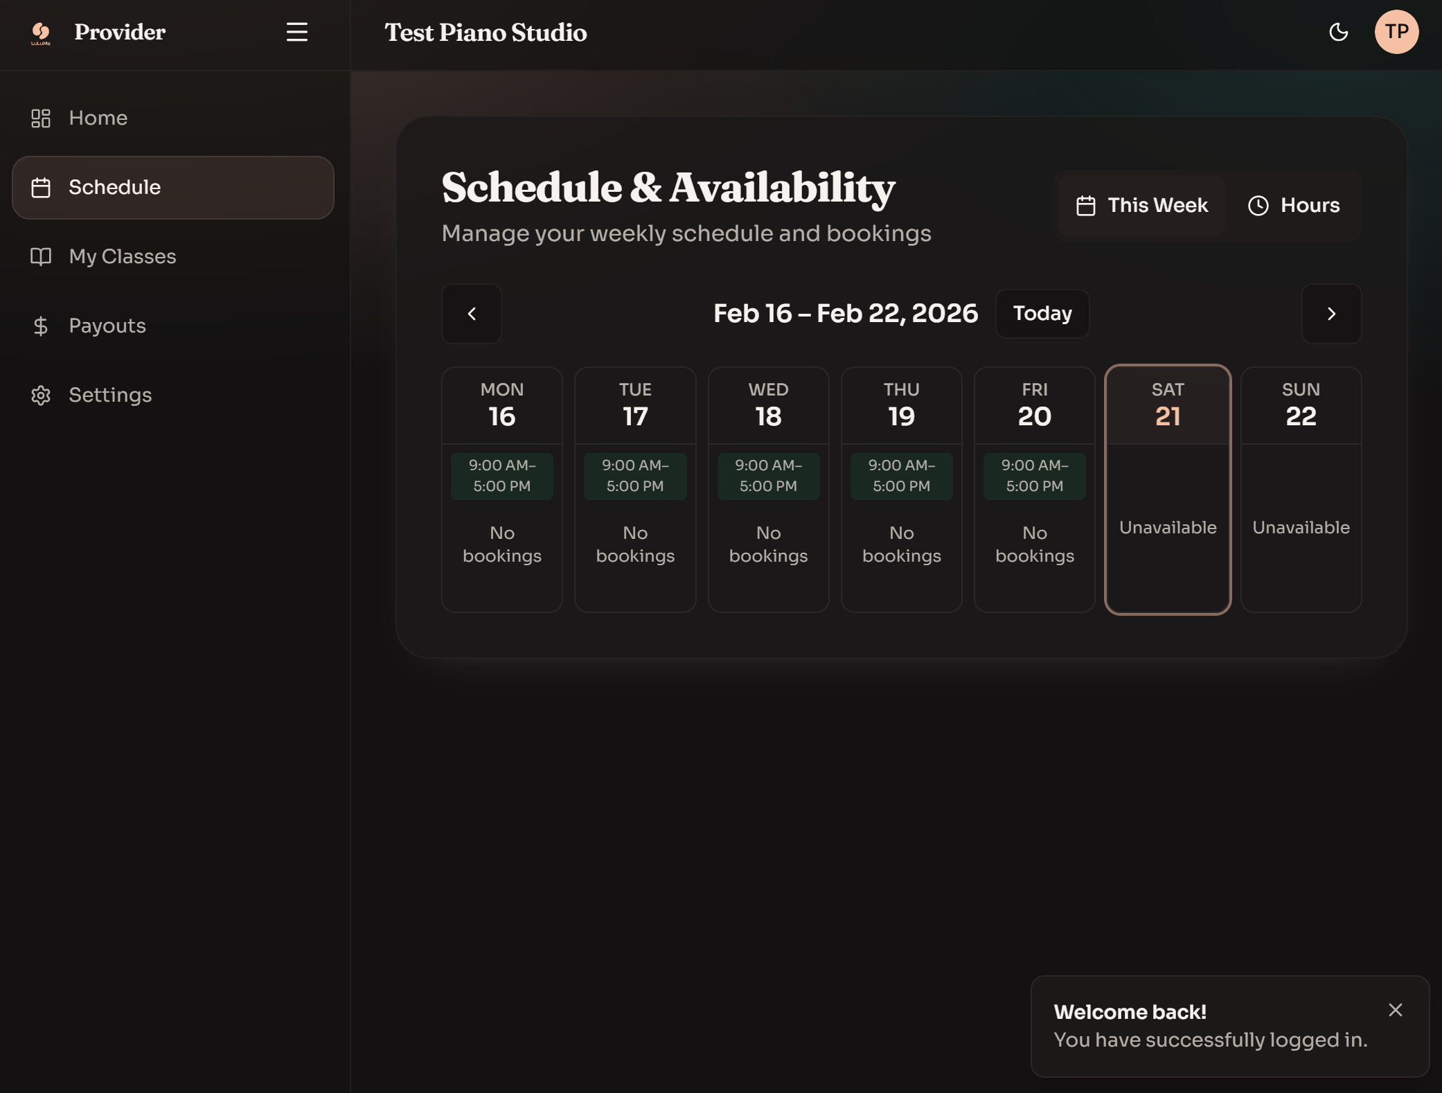Dismiss the Welcome back notification
Screen dimensions: 1442x1093
[x=1395, y=1010]
